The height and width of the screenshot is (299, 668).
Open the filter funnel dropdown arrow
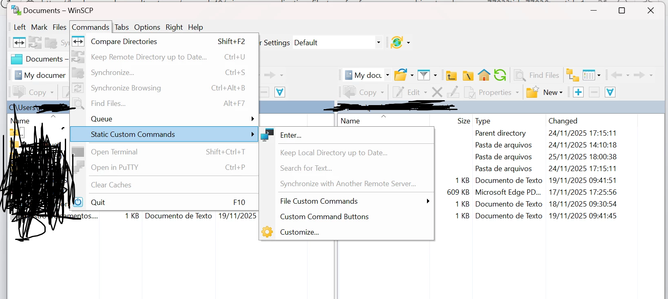pos(435,75)
